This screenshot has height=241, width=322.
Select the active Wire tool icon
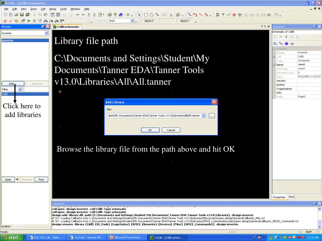pyautogui.click(x=189, y=15)
